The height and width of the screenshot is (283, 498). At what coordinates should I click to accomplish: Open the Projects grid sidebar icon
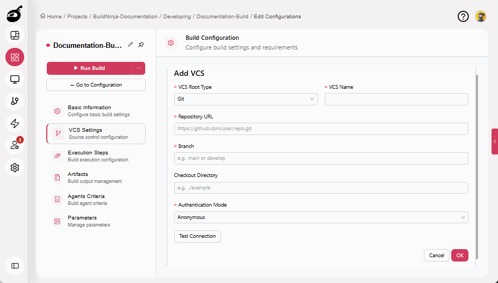(x=15, y=57)
